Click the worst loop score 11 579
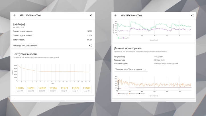The image size is (206, 116). (x=89, y=35)
